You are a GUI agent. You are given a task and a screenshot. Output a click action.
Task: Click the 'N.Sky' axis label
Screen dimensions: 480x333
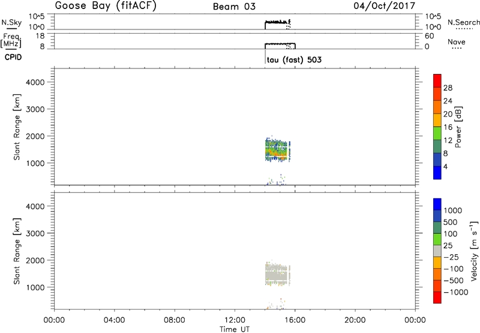pos(11,22)
